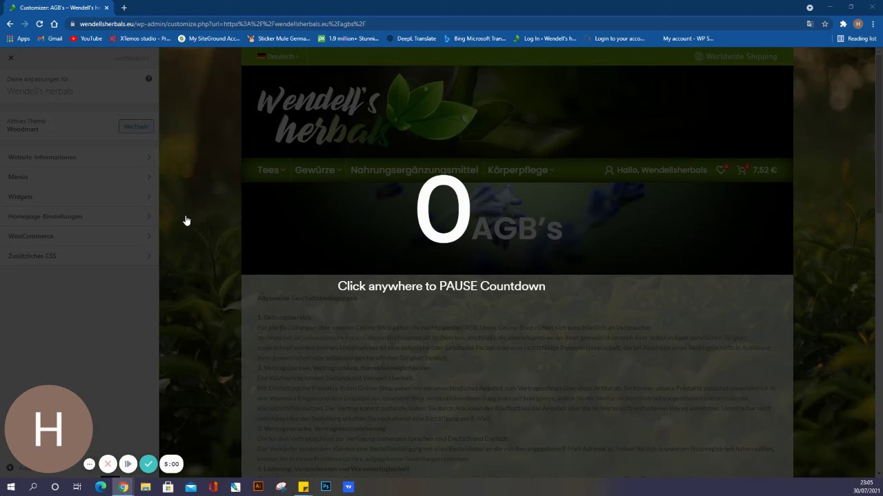Open the DeepL Translate bookmark
The width and height of the screenshot is (883, 496).
click(x=412, y=39)
